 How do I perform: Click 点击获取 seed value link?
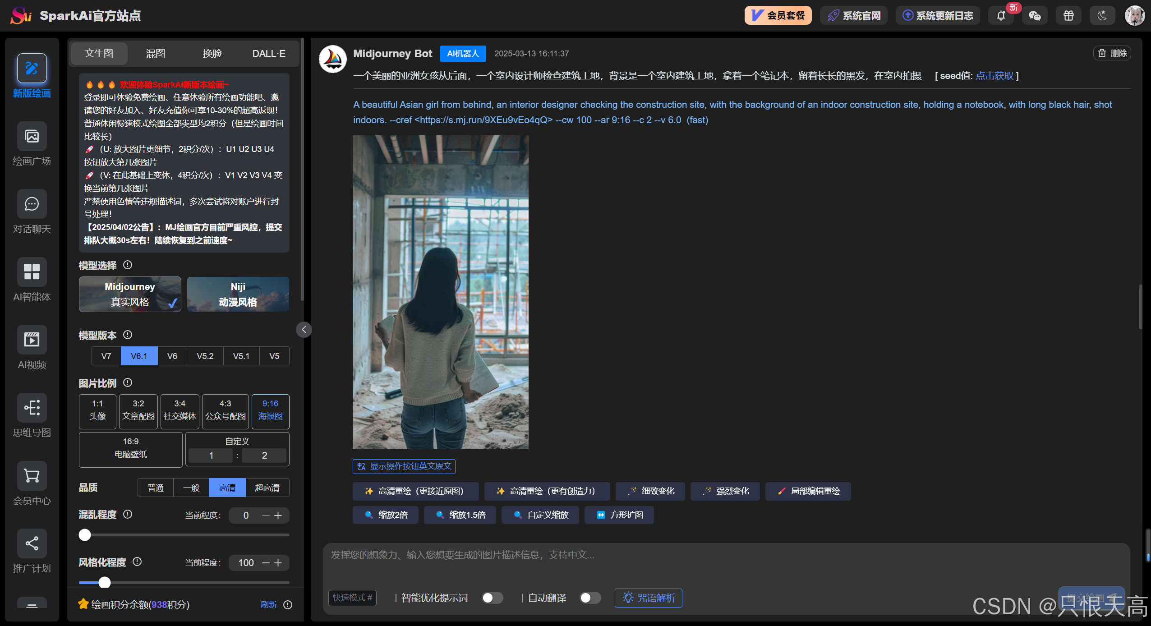(994, 76)
